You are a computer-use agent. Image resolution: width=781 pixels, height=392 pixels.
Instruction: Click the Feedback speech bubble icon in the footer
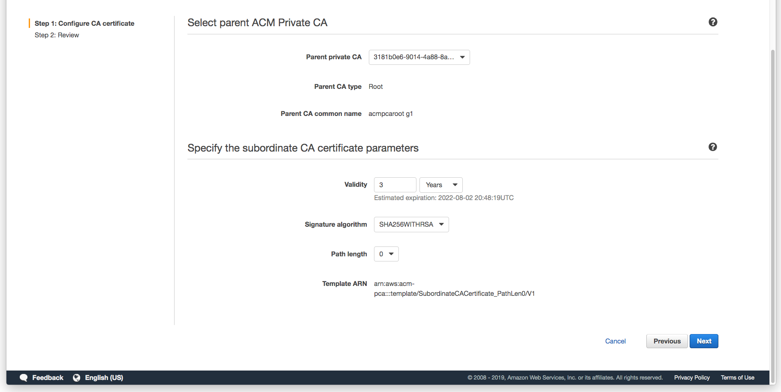[24, 377]
